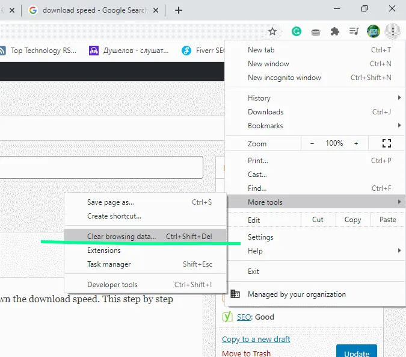Click the Yoast SEO icon
This screenshot has height=357, width=406.
[x=227, y=317]
